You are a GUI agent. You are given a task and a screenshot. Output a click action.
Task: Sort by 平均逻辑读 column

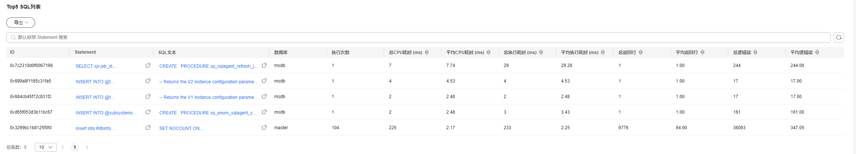point(817,53)
